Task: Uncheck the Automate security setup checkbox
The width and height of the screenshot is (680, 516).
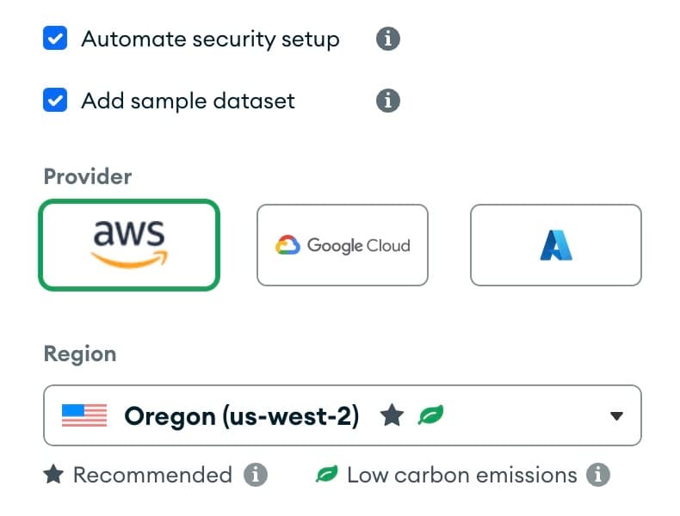Action: pos(55,39)
